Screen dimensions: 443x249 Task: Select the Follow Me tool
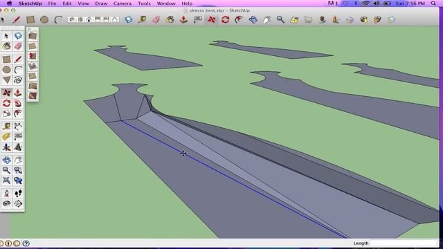(18, 103)
